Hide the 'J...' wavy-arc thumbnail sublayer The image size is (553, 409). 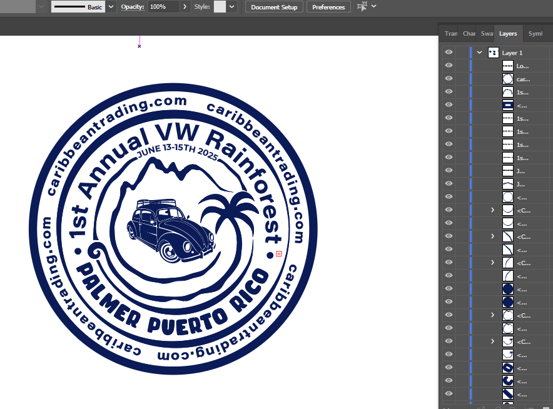point(449,183)
